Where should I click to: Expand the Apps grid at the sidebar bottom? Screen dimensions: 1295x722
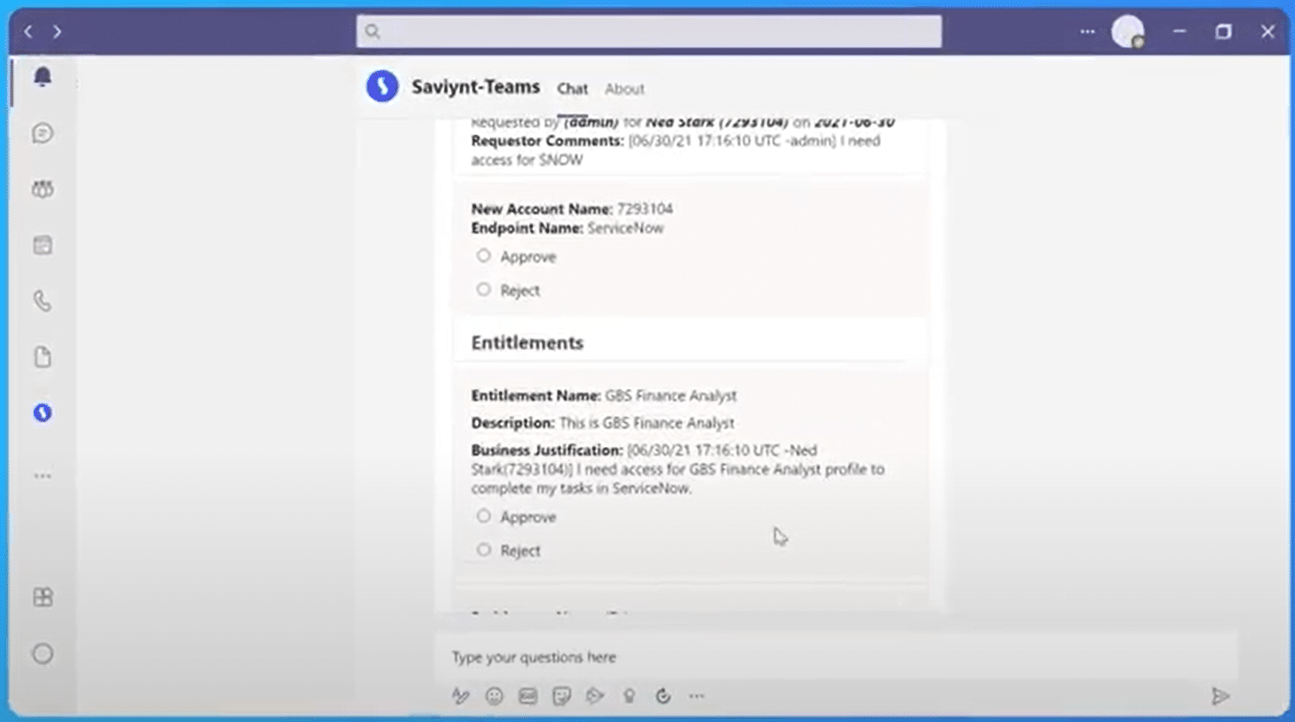(42, 597)
